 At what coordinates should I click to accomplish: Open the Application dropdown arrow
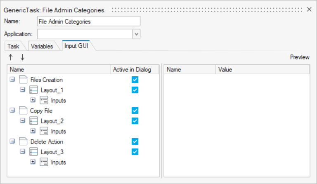tap(137, 34)
